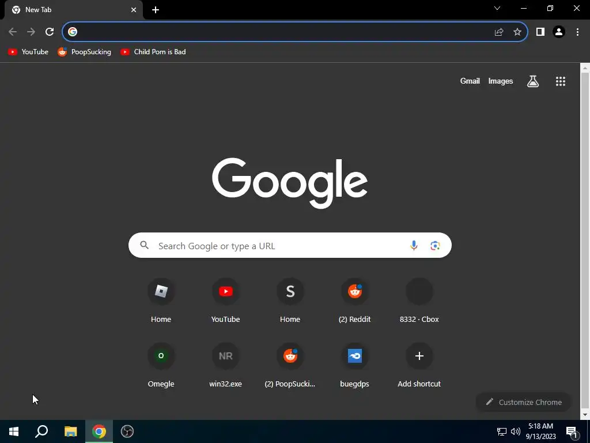Open the Windows Start menu
This screenshot has width=590, height=443.
coord(14,431)
